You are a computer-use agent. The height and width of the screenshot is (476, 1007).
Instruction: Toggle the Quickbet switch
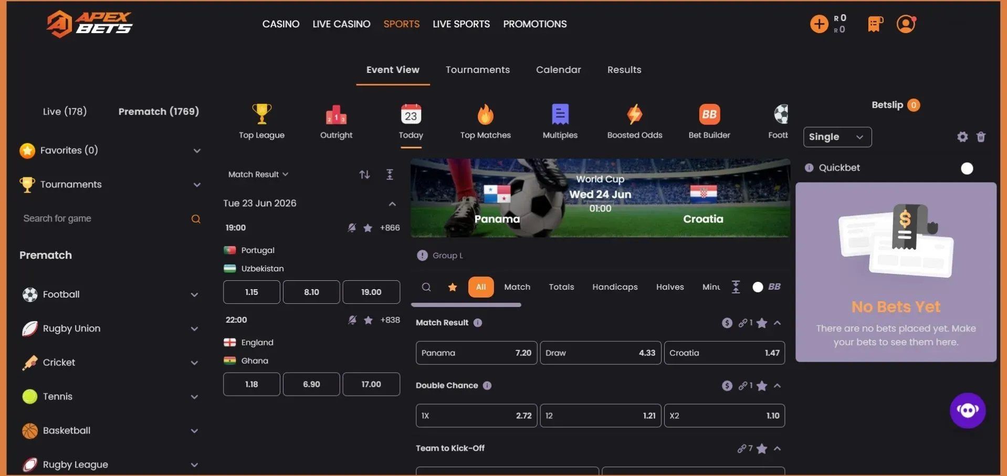coord(967,168)
